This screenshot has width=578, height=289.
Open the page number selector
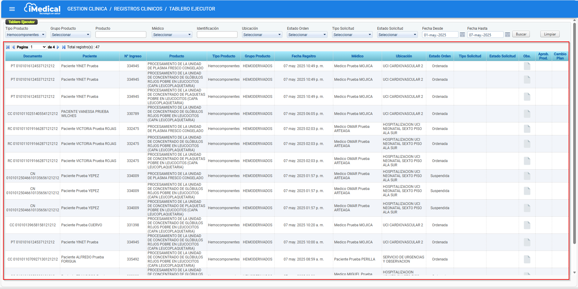click(x=38, y=47)
